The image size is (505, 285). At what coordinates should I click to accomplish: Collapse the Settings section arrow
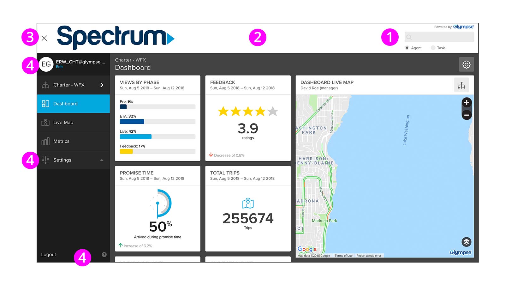tap(102, 160)
